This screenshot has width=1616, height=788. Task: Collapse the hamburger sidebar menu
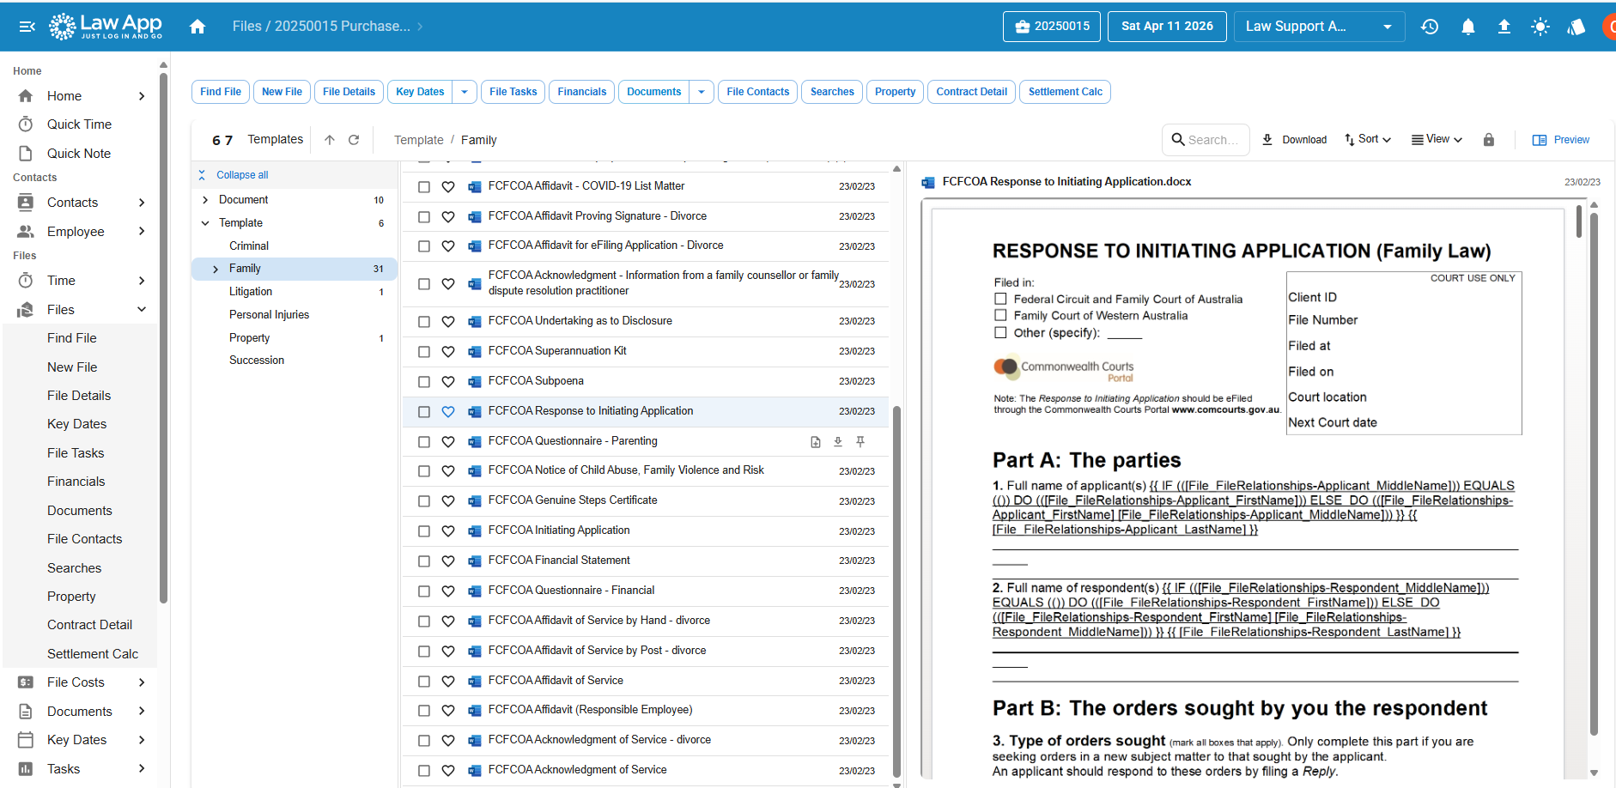coord(27,27)
